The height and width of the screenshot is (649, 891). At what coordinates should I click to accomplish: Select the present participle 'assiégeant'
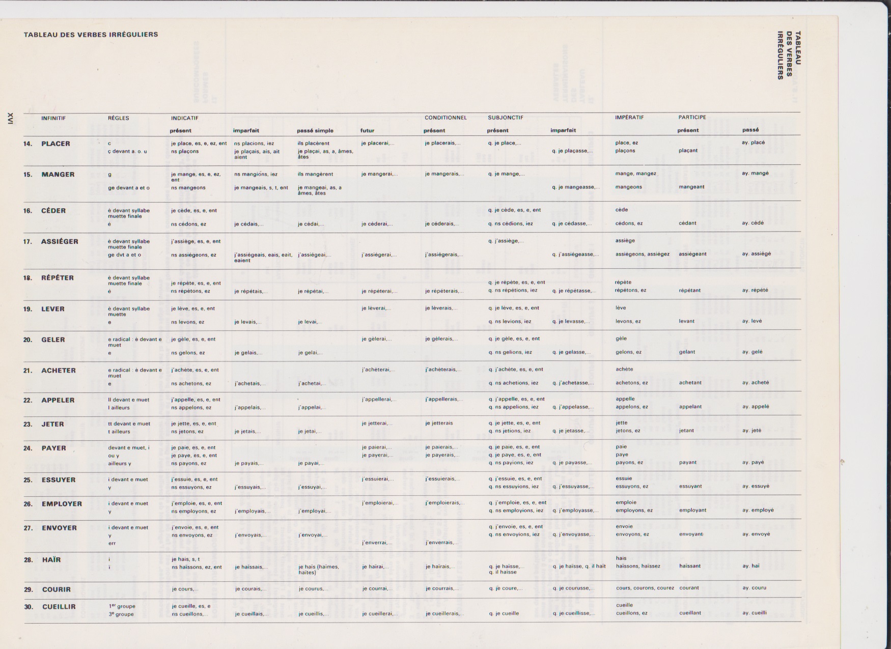[x=692, y=253]
